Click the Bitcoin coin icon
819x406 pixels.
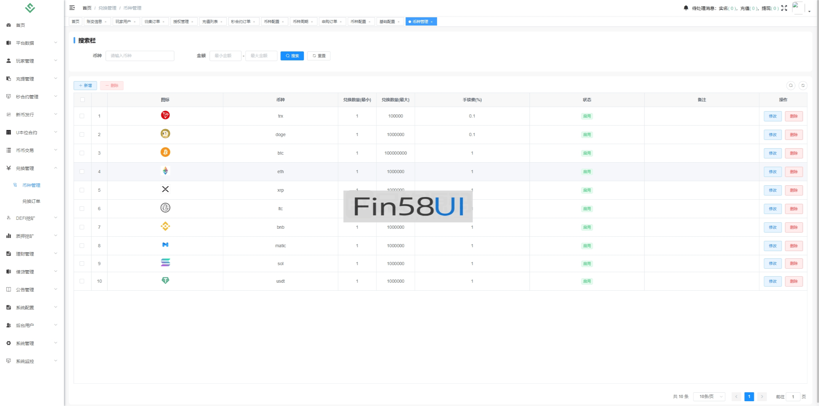tap(165, 152)
